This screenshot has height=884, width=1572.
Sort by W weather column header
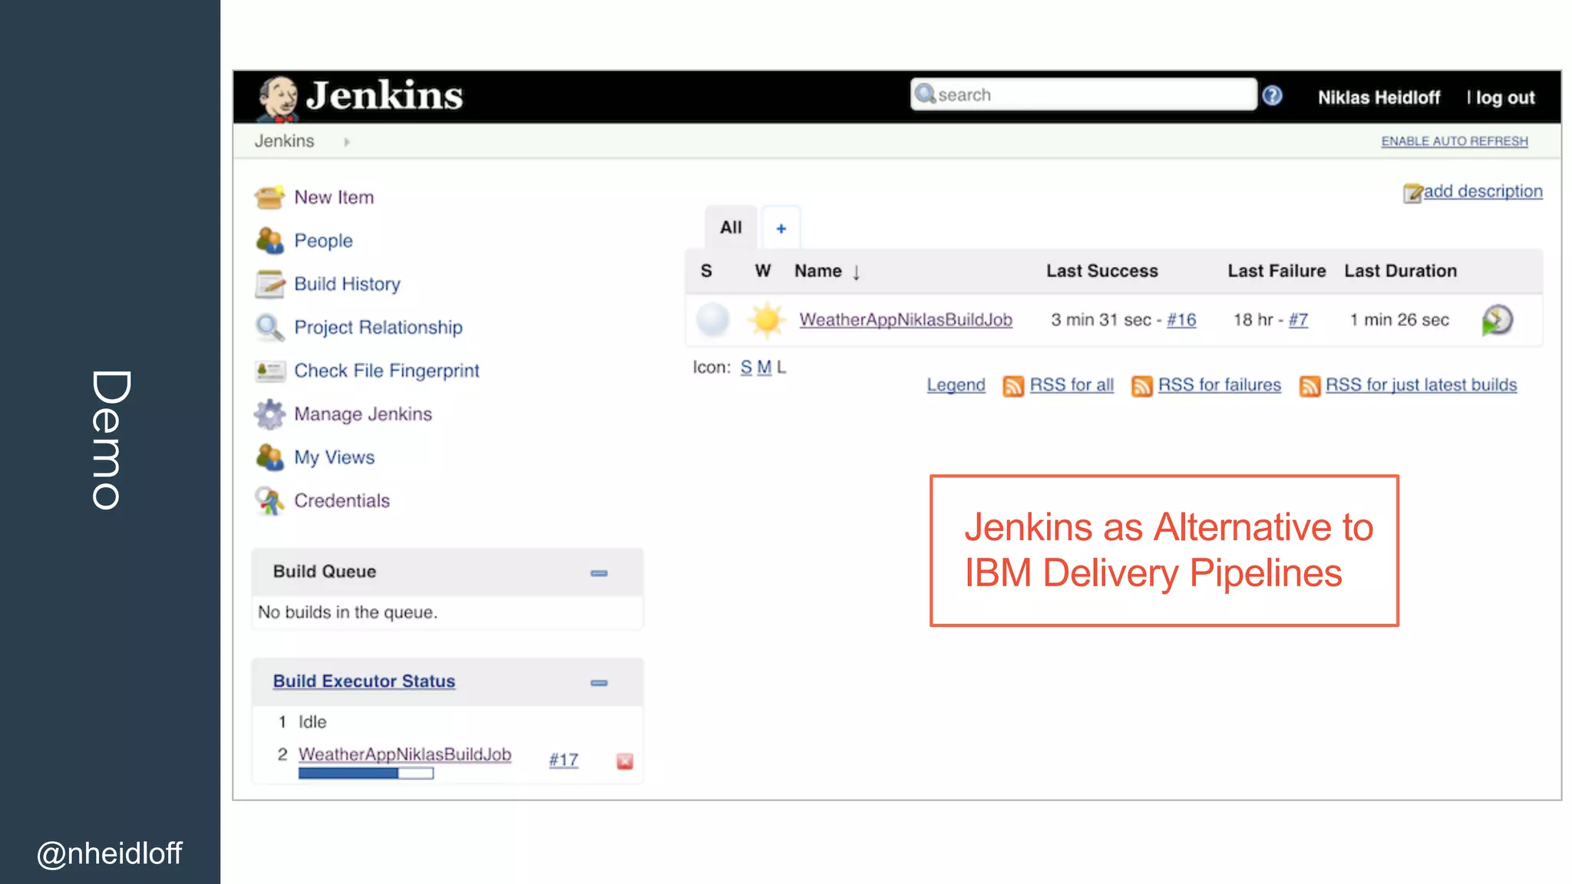point(763,271)
